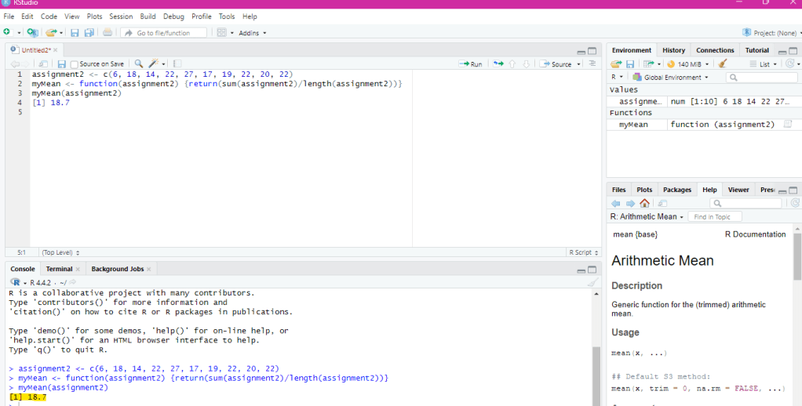This screenshot has height=406, width=802.
Task: Open the Session menu
Action: pos(121,16)
